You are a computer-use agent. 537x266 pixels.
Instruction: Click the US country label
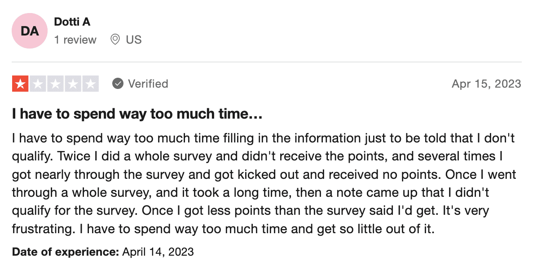[133, 40]
